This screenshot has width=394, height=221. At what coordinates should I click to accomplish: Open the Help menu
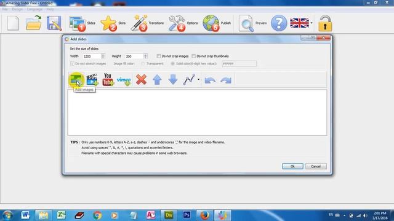coord(50,9)
